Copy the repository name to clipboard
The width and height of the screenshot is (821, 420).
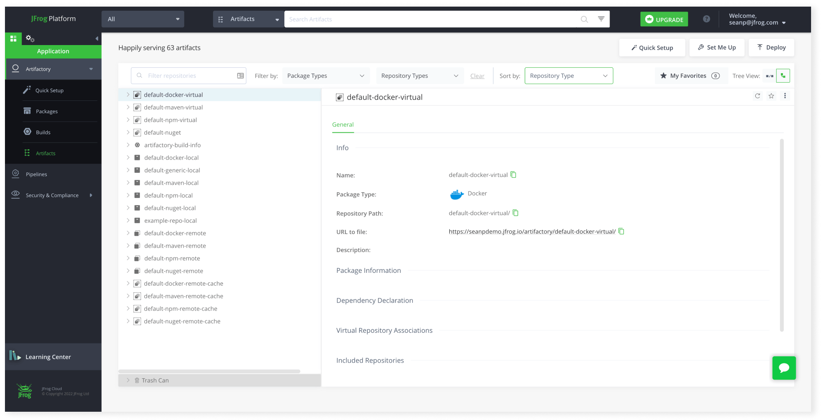[514, 175]
